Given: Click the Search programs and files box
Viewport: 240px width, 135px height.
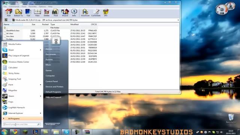Looking at the screenshot, I should 22,124.
